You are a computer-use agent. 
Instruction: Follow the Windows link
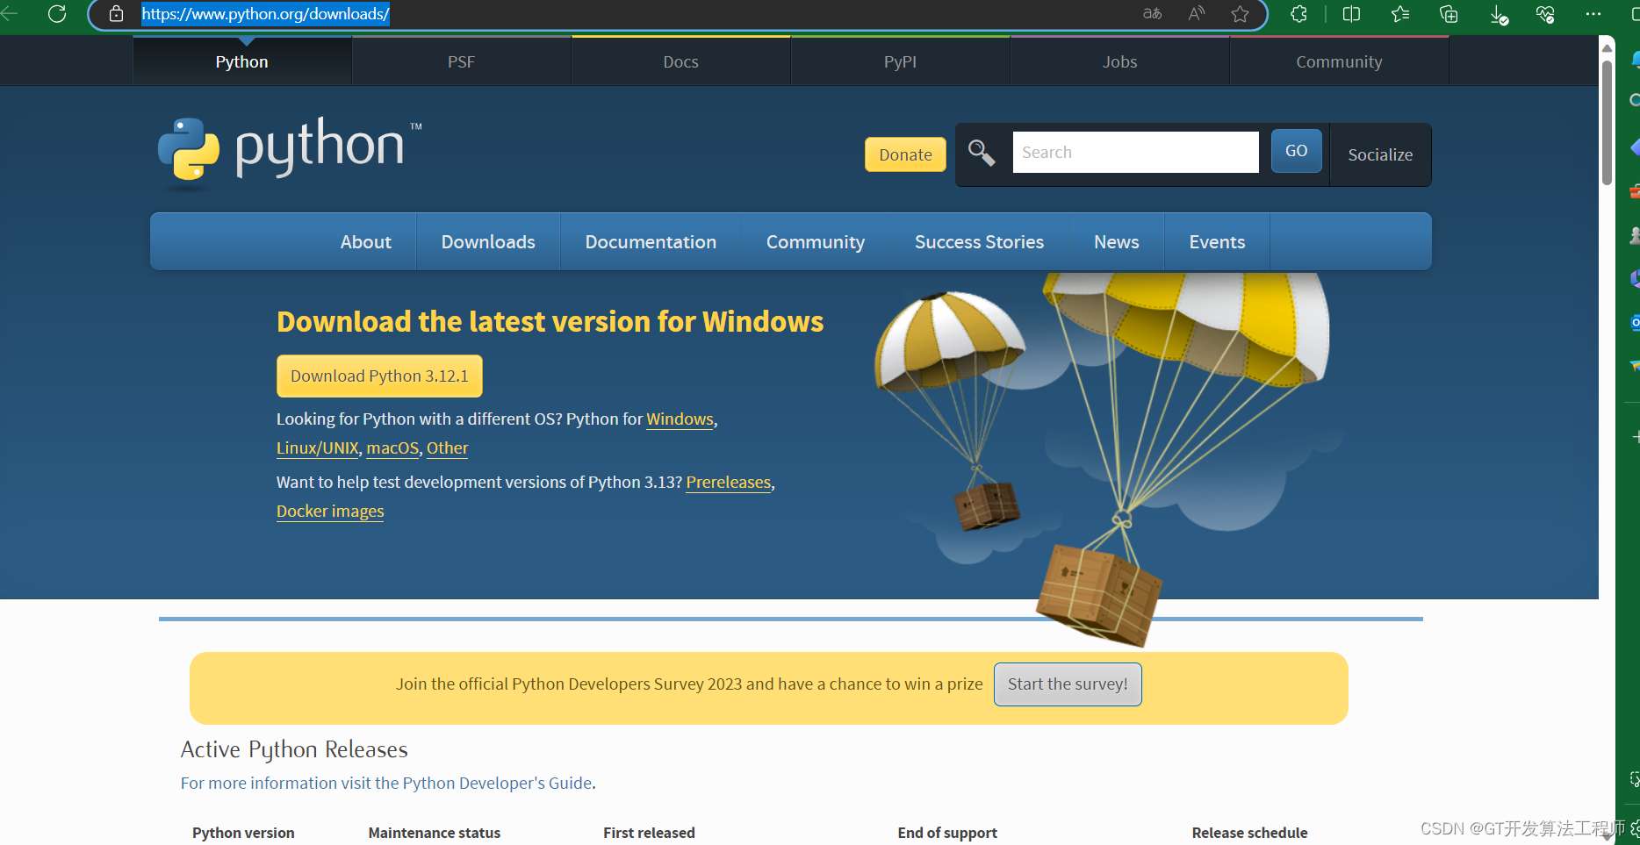(680, 419)
